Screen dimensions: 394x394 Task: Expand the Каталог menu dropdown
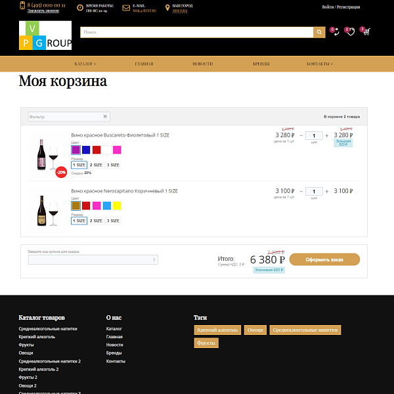pyautogui.click(x=85, y=64)
